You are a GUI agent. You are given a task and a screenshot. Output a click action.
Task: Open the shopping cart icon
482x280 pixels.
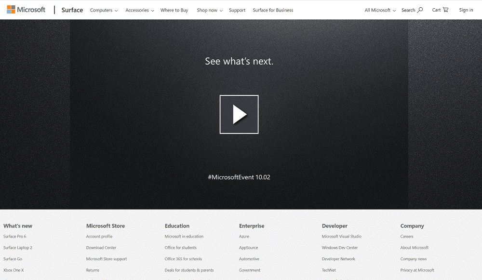point(445,10)
